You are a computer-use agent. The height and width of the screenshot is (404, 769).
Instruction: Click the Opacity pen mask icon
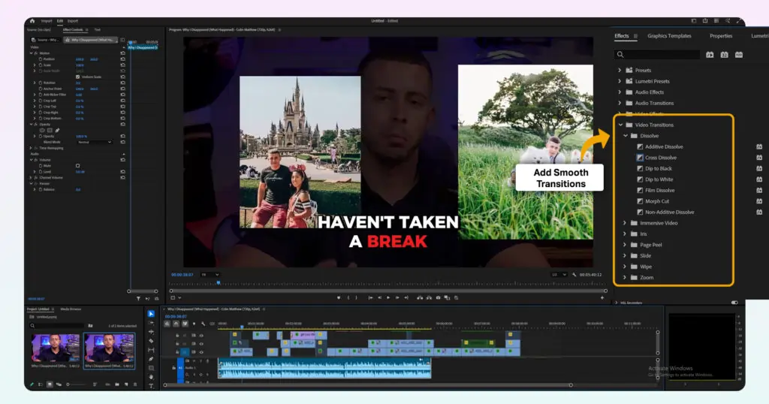57,130
